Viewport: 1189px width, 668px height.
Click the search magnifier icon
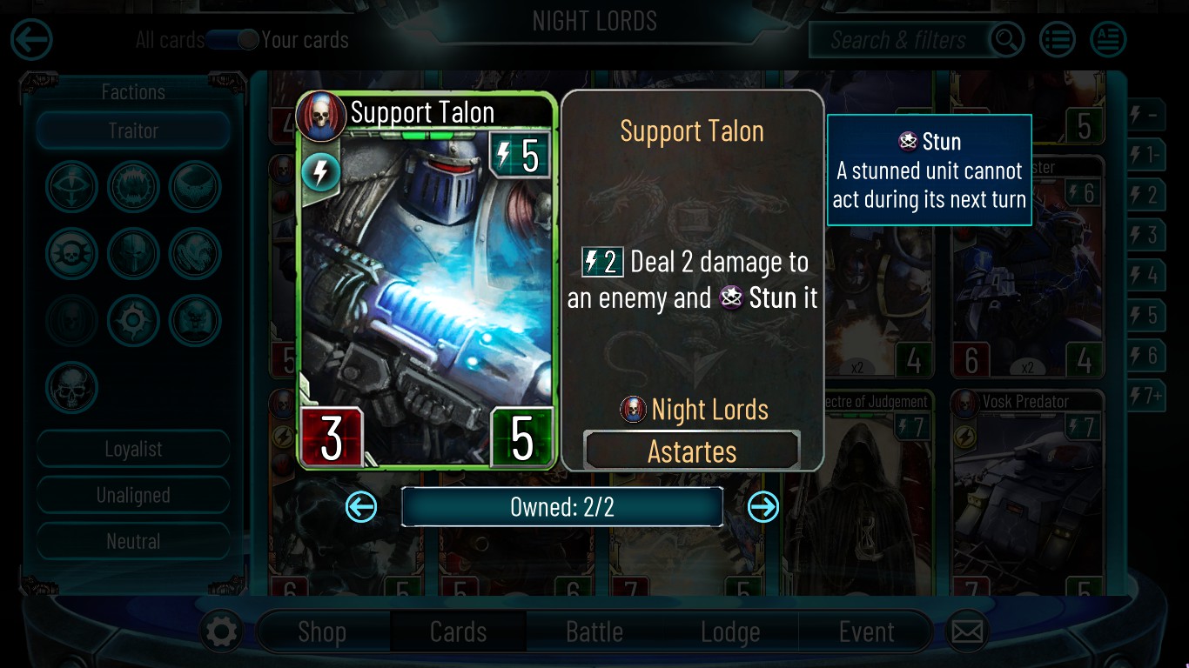1006,40
